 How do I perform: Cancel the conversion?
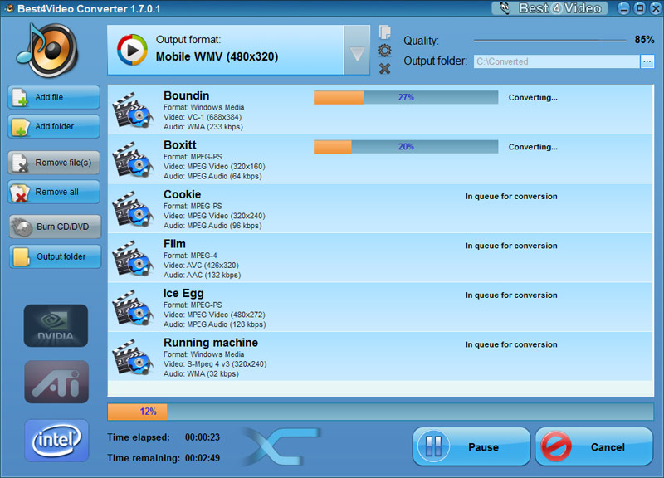click(x=594, y=446)
